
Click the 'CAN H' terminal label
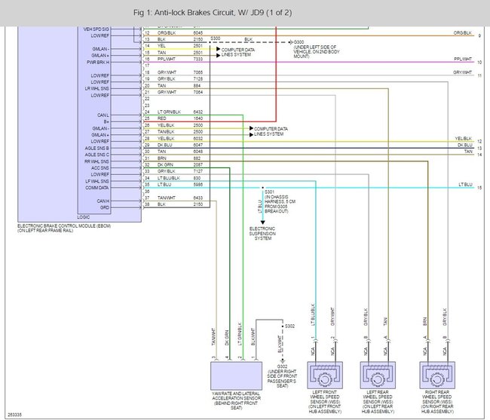pyautogui.click(x=103, y=201)
